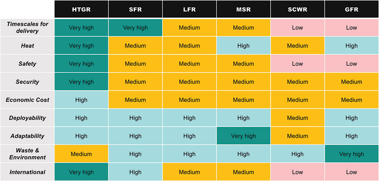
Task: Click the SCWR column header
Action: point(298,9)
